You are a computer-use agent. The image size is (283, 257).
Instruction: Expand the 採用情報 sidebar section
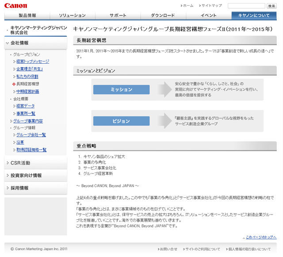click(36, 188)
